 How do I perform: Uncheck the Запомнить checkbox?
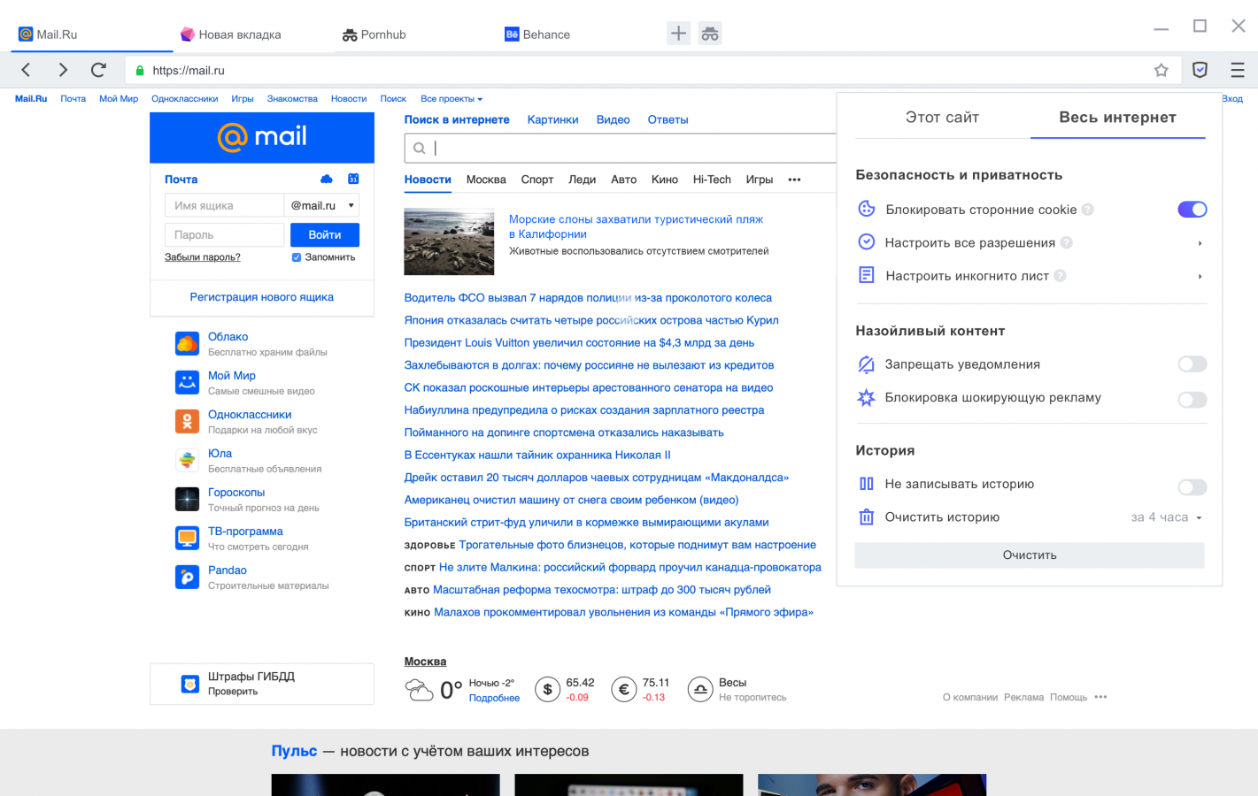297,257
